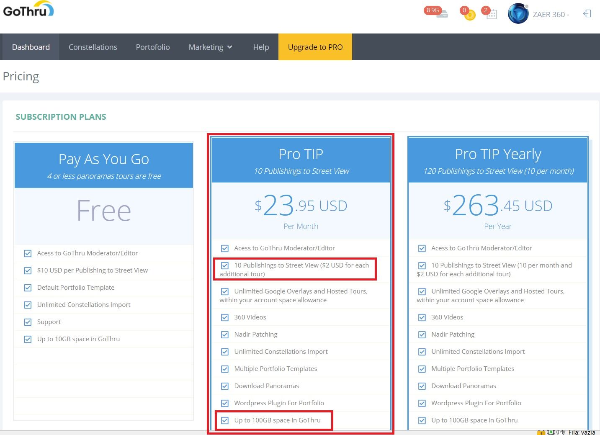Open the ZAER 360 account name menu
This screenshot has width=600, height=435.
point(551,15)
